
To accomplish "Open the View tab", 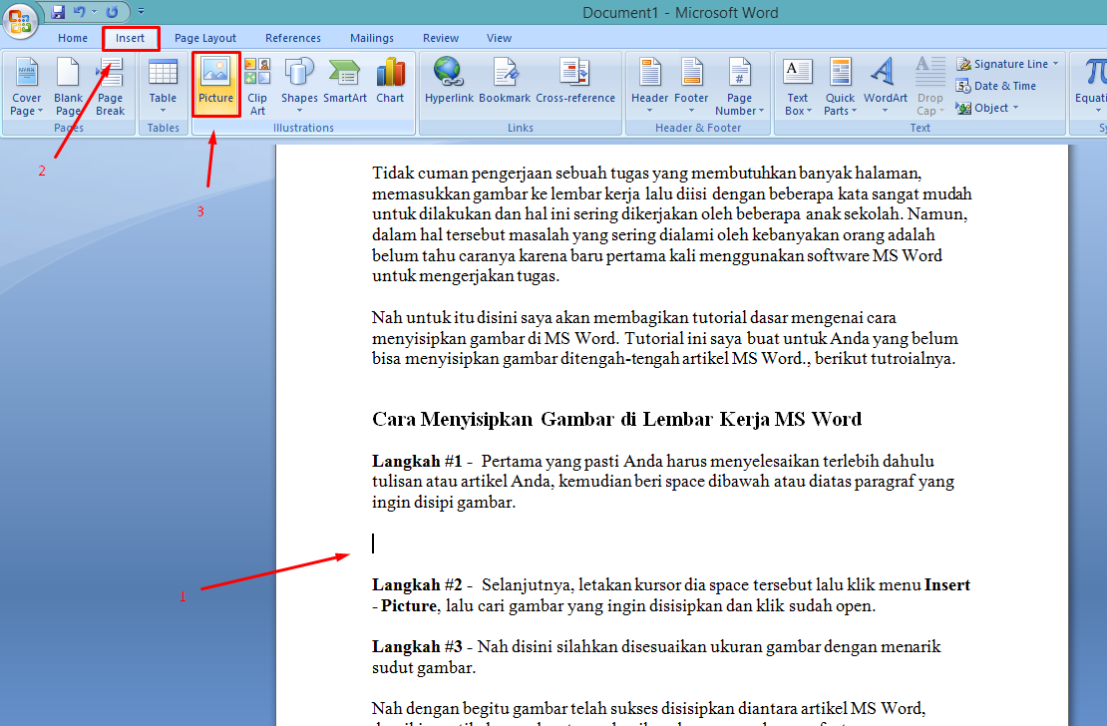I will (499, 38).
